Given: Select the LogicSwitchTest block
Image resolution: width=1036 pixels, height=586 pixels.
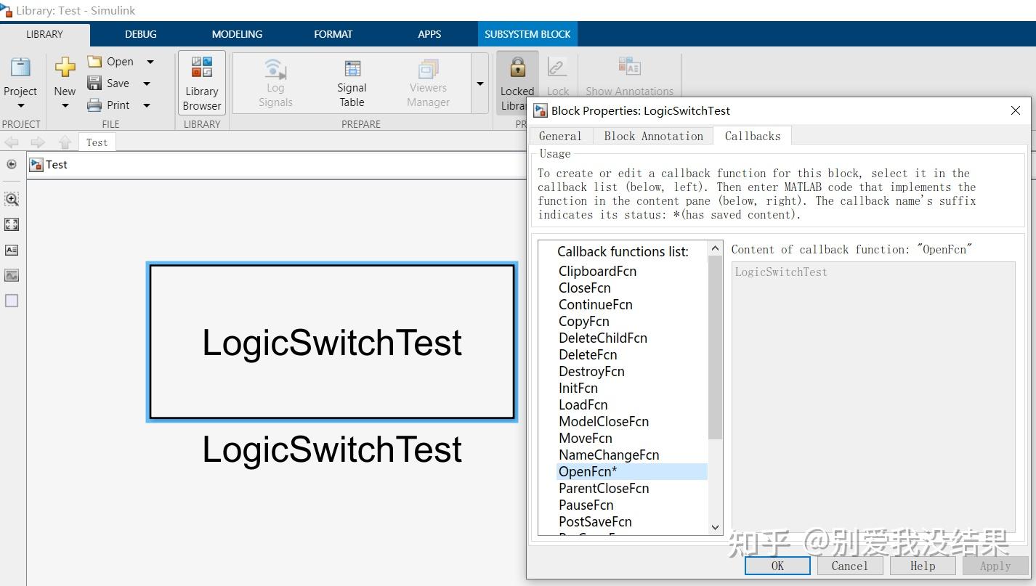Looking at the screenshot, I should (x=332, y=342).
